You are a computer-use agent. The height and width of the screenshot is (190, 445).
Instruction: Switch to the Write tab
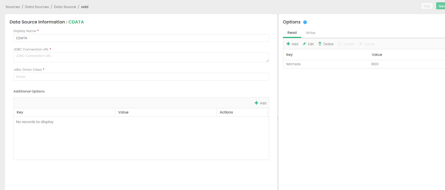coord(310,33)
